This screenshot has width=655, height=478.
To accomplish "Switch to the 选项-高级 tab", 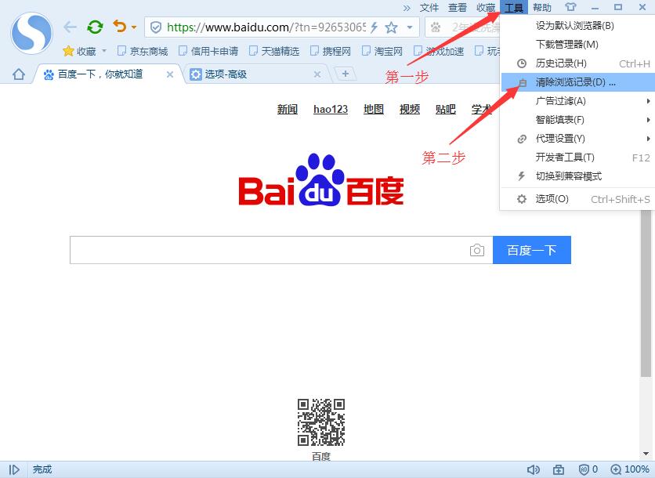I will (x=226, y=74).
